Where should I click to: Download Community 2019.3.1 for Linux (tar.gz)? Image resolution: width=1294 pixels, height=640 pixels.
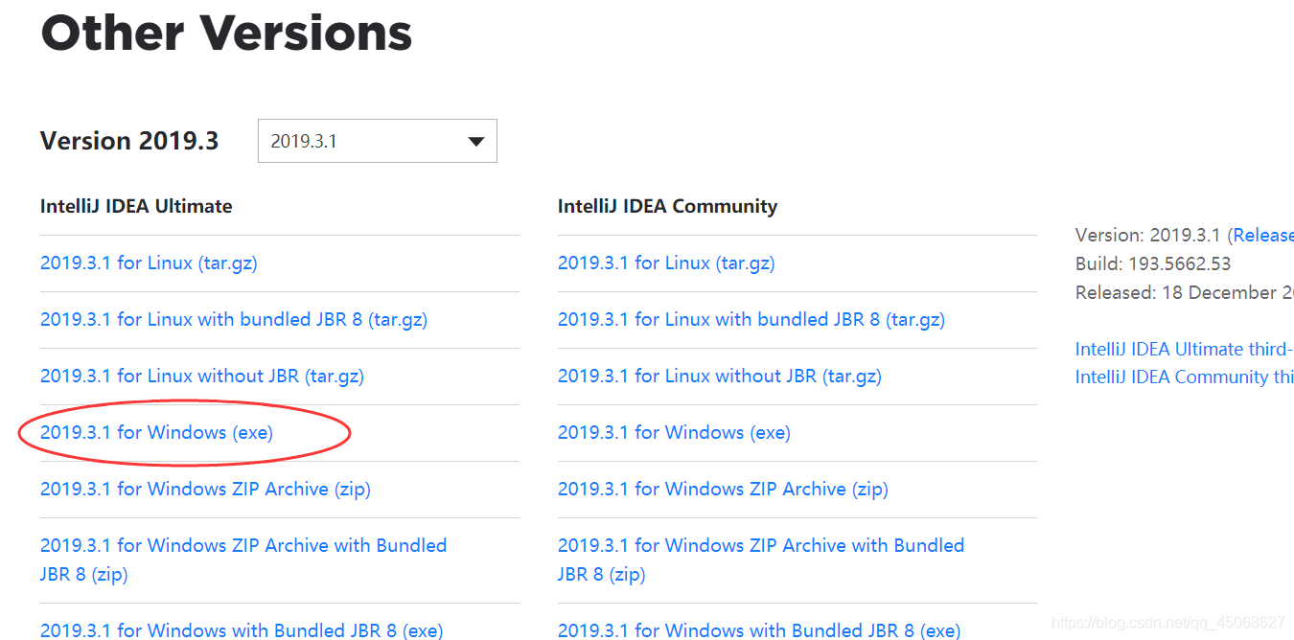pyautogui.click(x=666, y=263)
